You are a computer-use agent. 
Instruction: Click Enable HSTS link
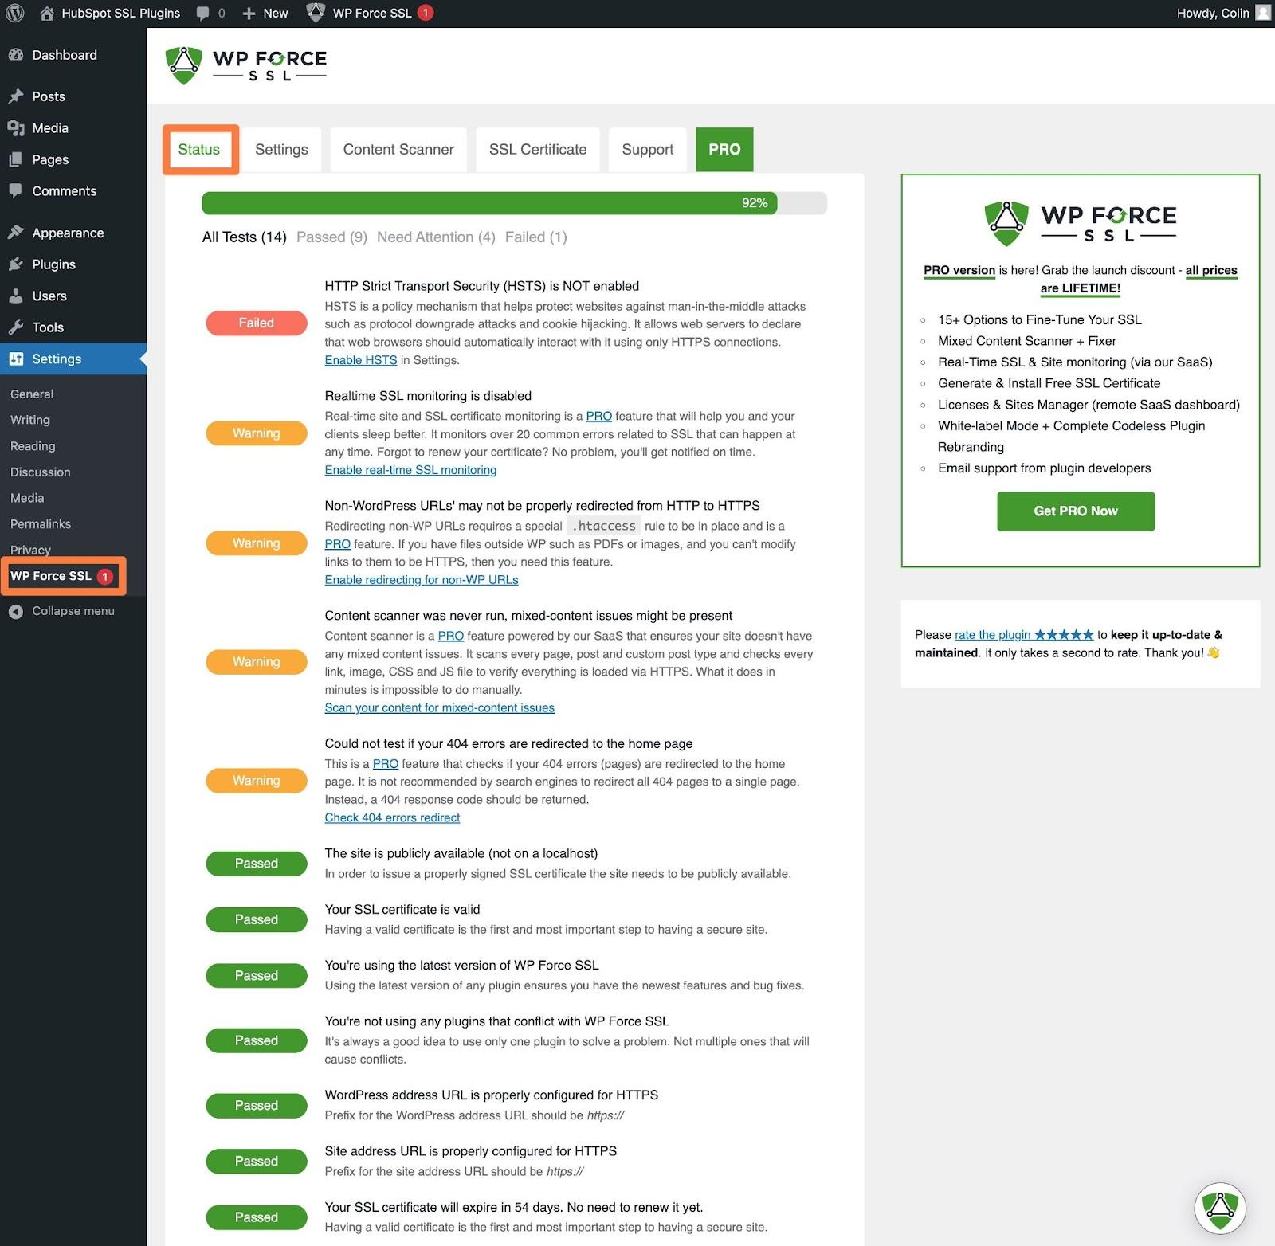361,360
